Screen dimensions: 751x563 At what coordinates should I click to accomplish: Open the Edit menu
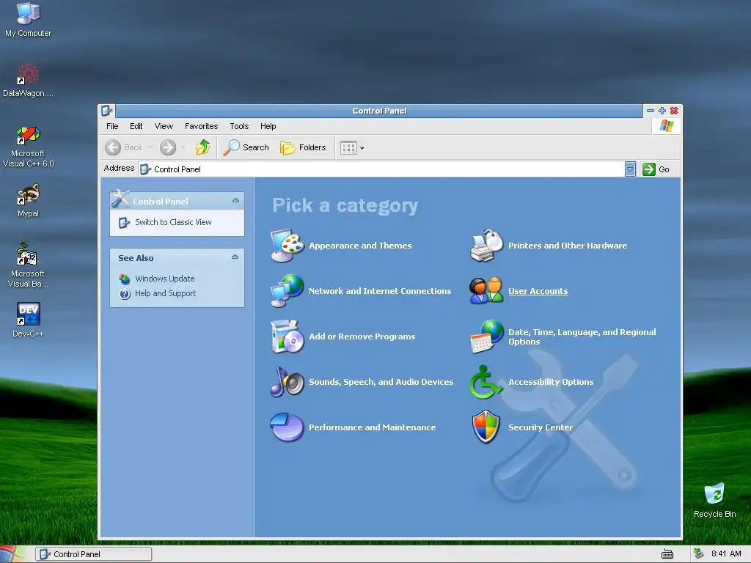(136, 126)
